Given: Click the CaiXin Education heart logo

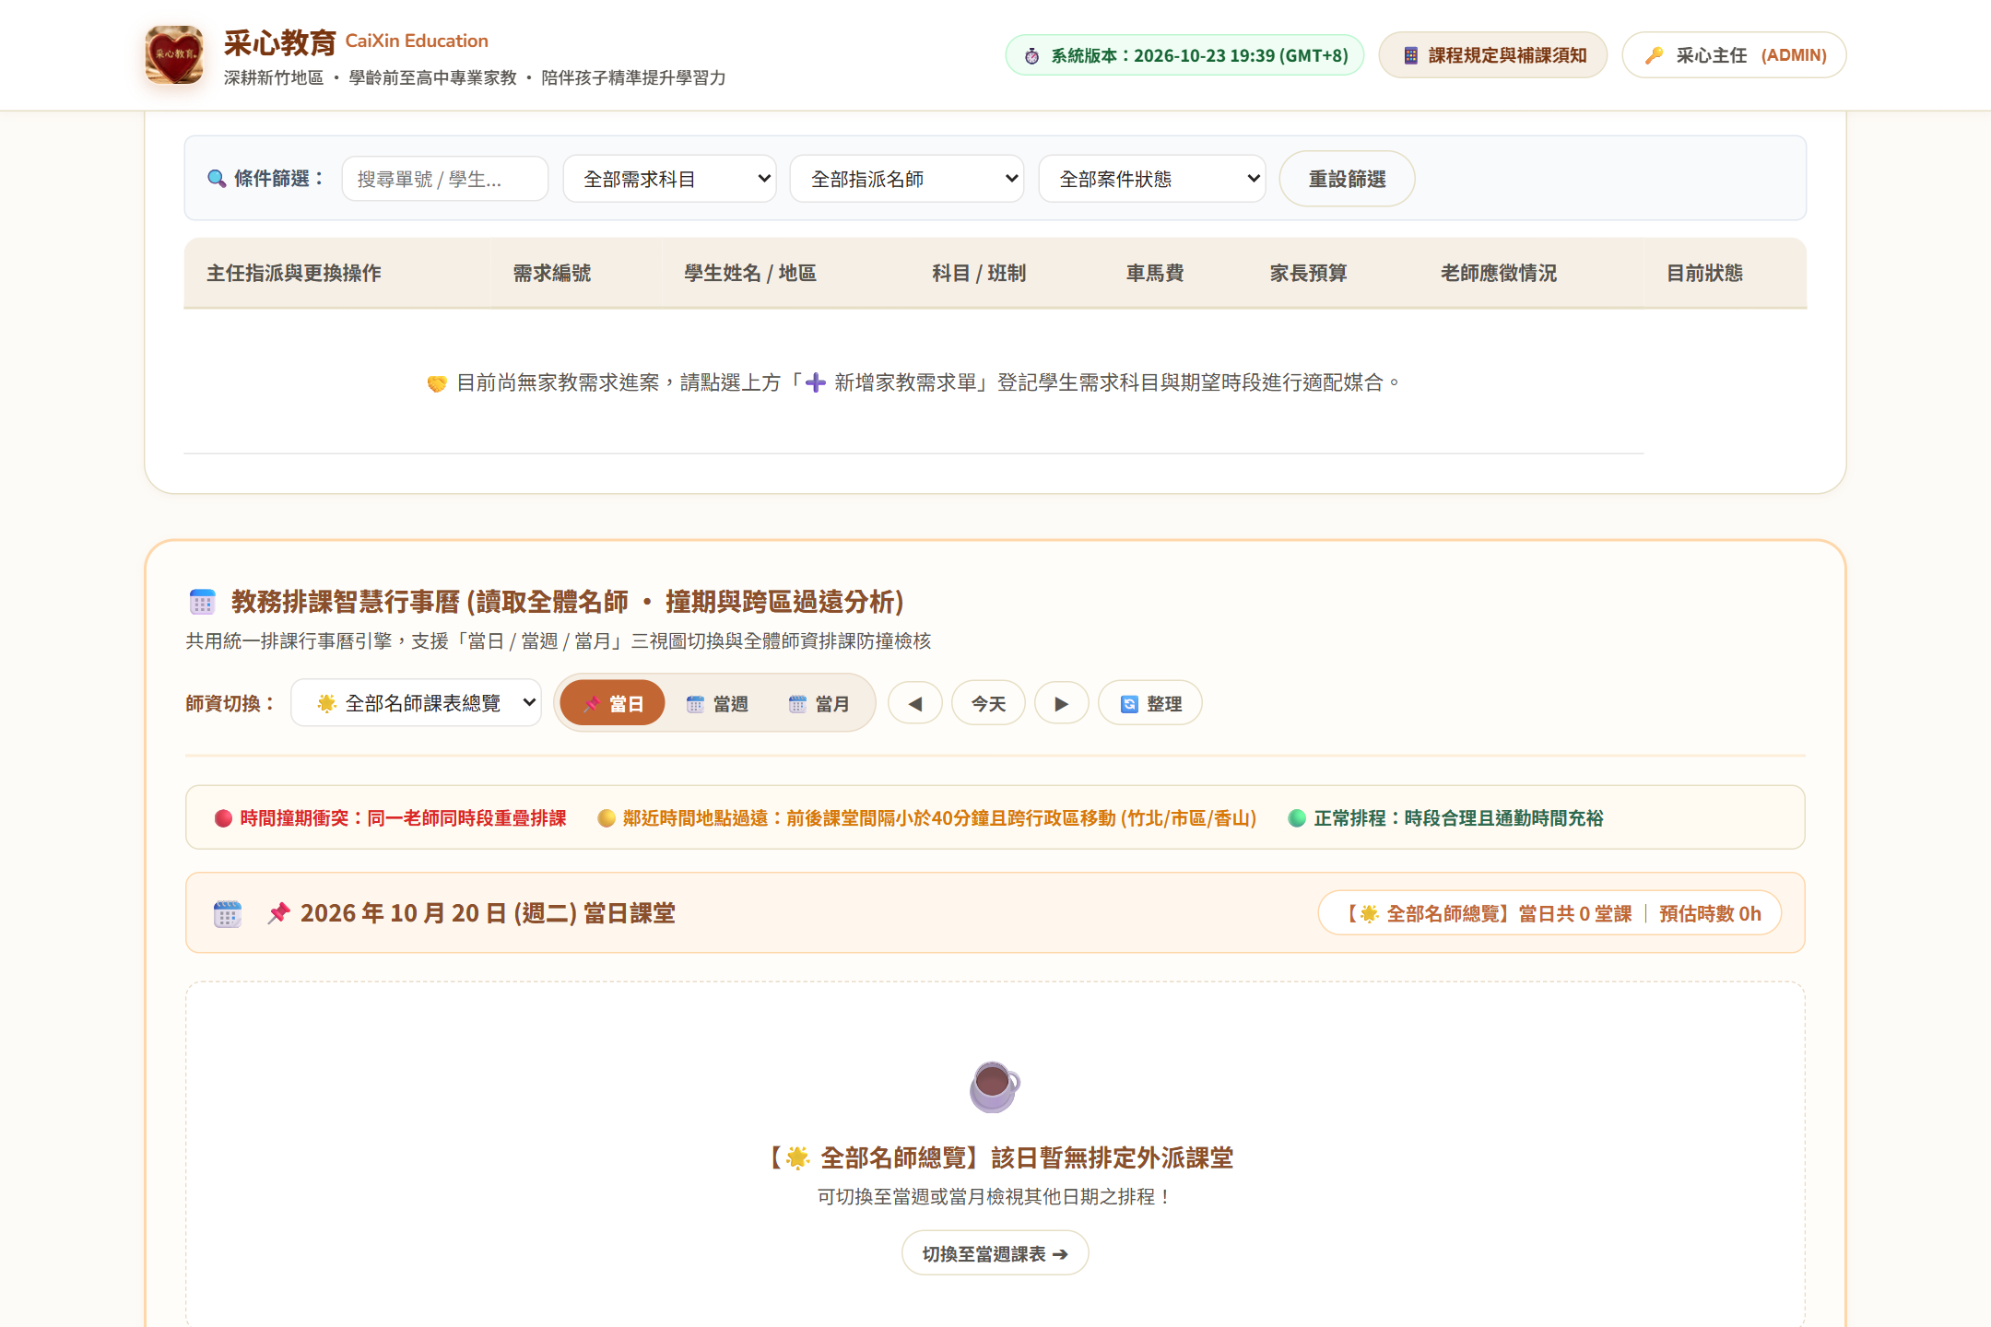Looking at the screenshot, I should tap(174, 55).
